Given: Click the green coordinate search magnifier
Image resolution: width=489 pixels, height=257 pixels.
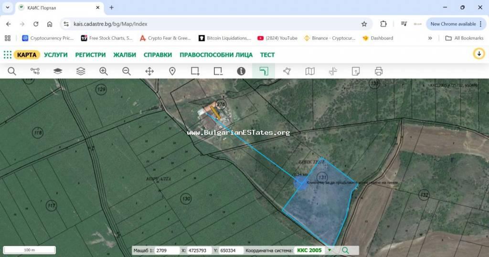Looking at the screenshot, I should (x=345, y=250).
